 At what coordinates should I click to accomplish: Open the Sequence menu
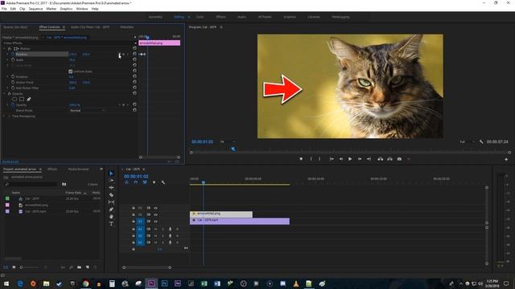point(35,9)
